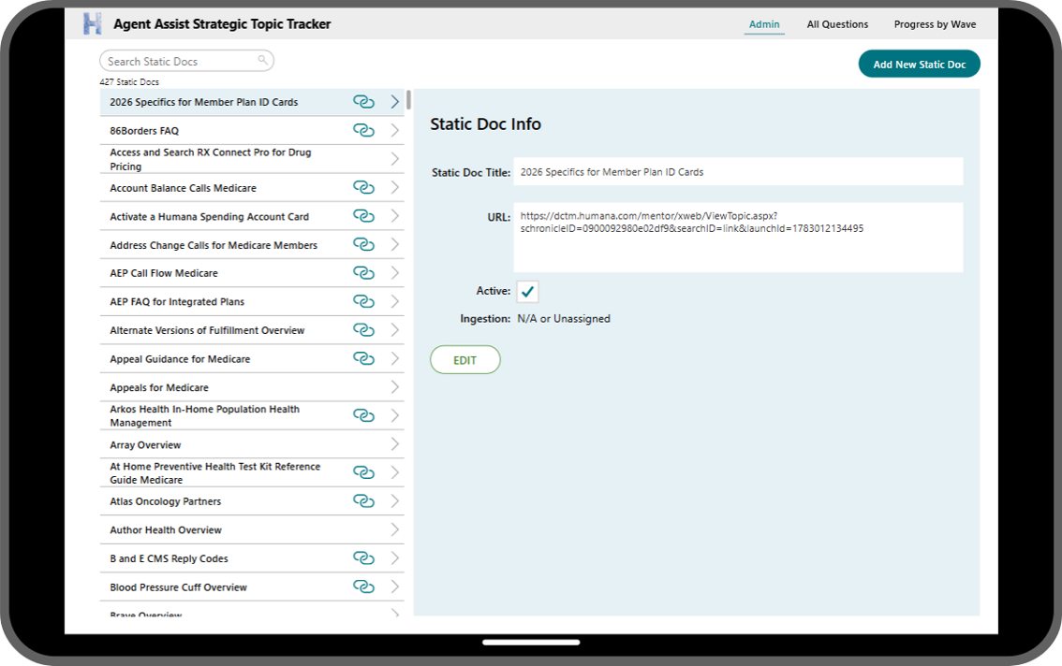
Task: Expand Appeals for Medicare chevron
Action: pos(395,387)
